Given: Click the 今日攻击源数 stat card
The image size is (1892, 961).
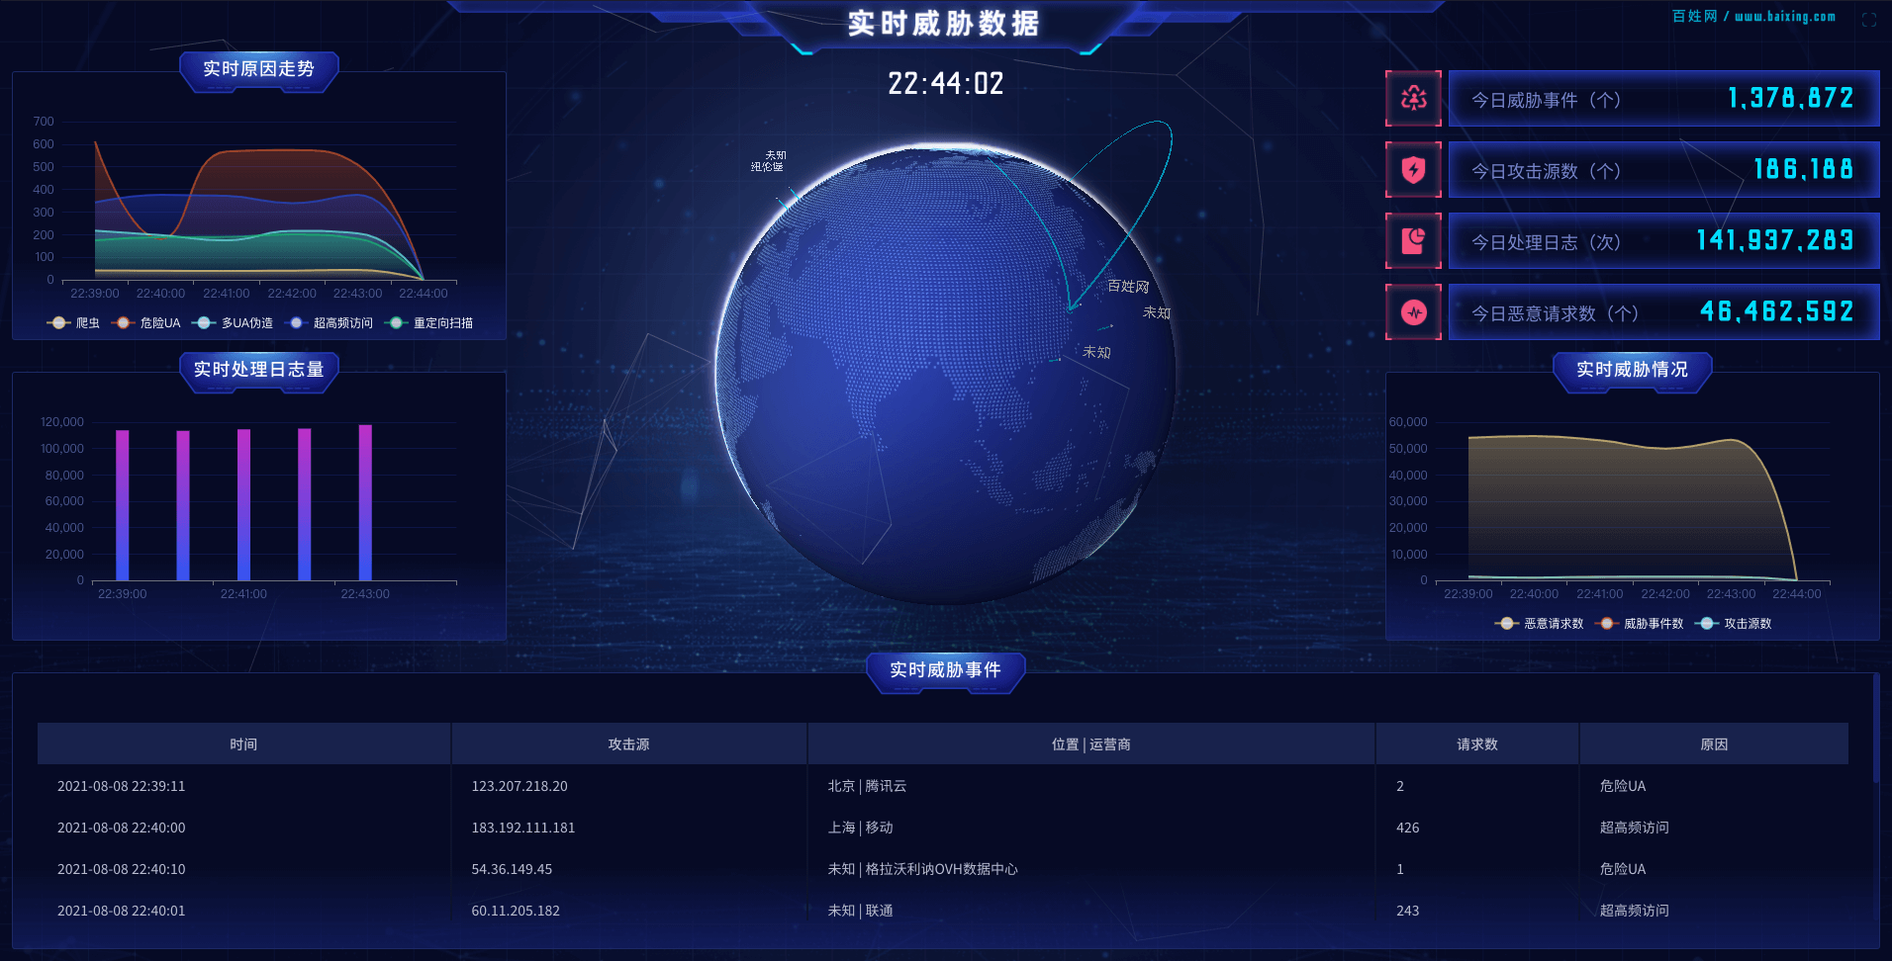Looking at the screenshot, I should point(1663,169).
